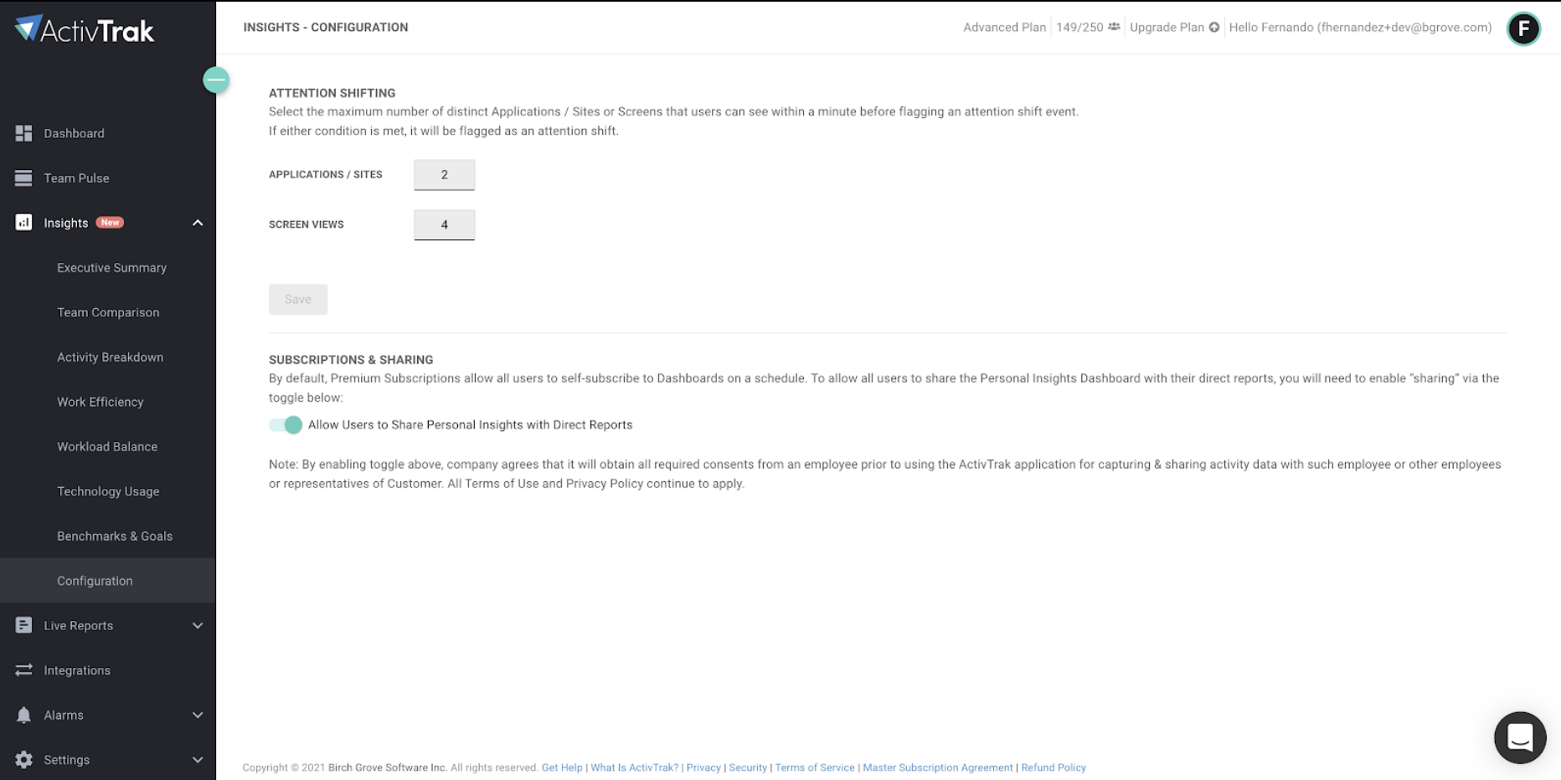
Task: Open the Security footer link
Action: 748,767
